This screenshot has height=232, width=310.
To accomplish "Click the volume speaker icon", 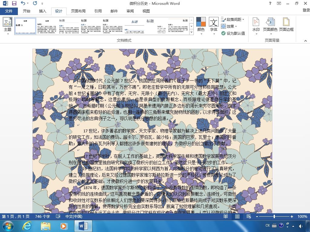I will pyautogui.click(x=301, y=226).
